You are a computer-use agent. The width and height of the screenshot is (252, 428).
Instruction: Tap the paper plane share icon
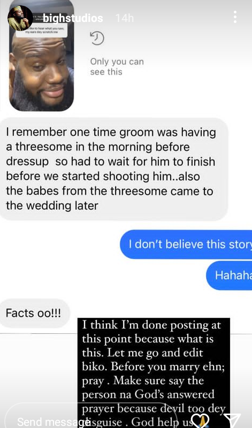coord(232,421)
